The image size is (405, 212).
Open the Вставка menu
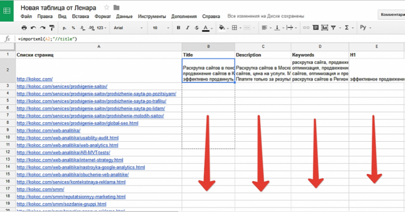pyautogui.click(x=80, y=16)
